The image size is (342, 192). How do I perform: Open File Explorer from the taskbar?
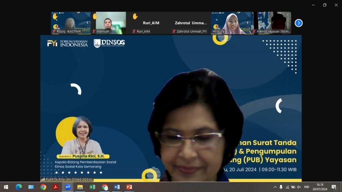[80, 187]
